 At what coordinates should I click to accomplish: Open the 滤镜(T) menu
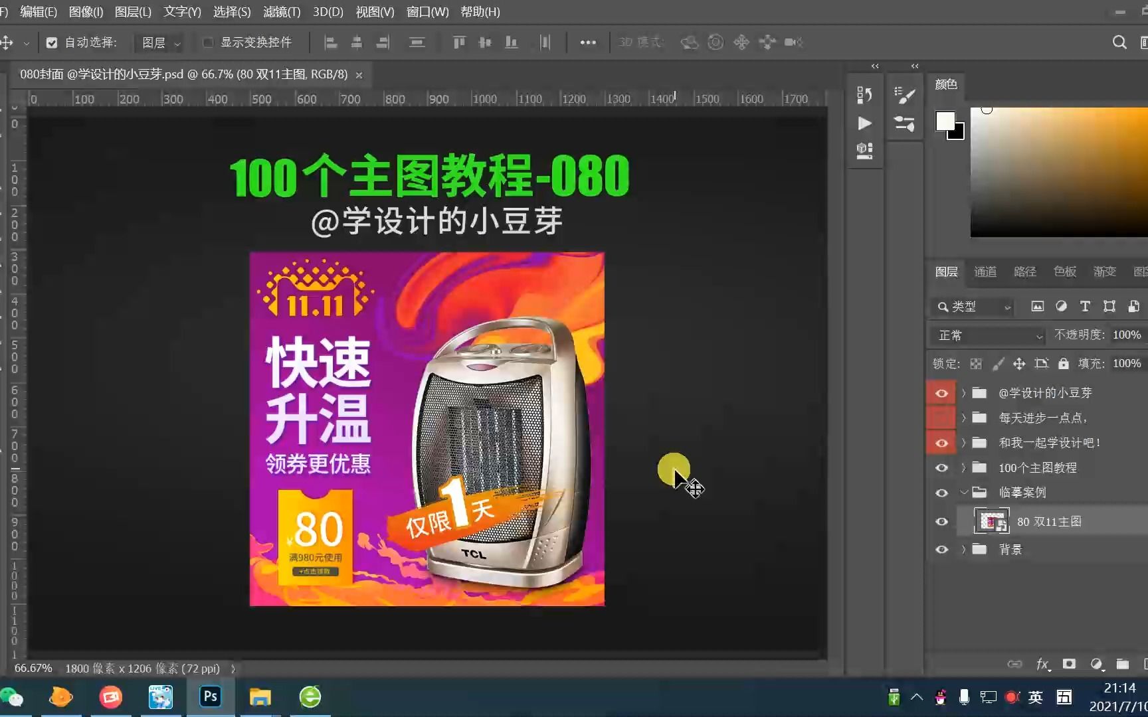click(282, 12)
